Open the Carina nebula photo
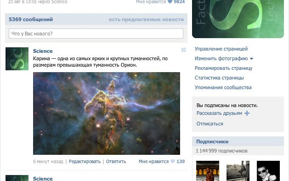 coord(107,113)
